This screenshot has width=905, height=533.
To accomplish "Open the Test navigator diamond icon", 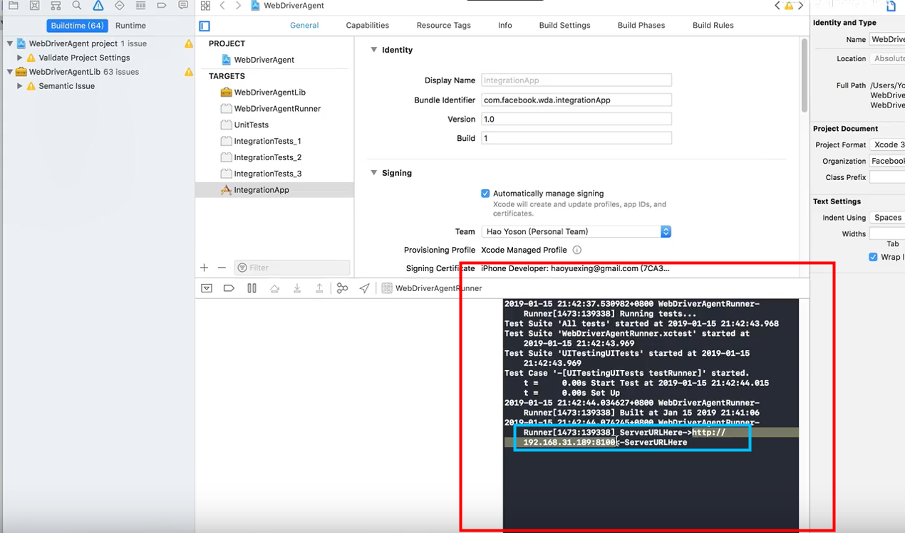I will [120, 6].
